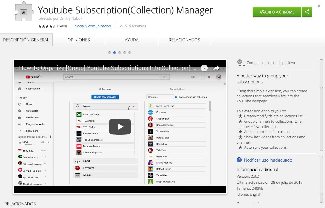Click the user avatar in YouTube preview
The height and width of the screenshot is (208, 325).
click(219, 77)
